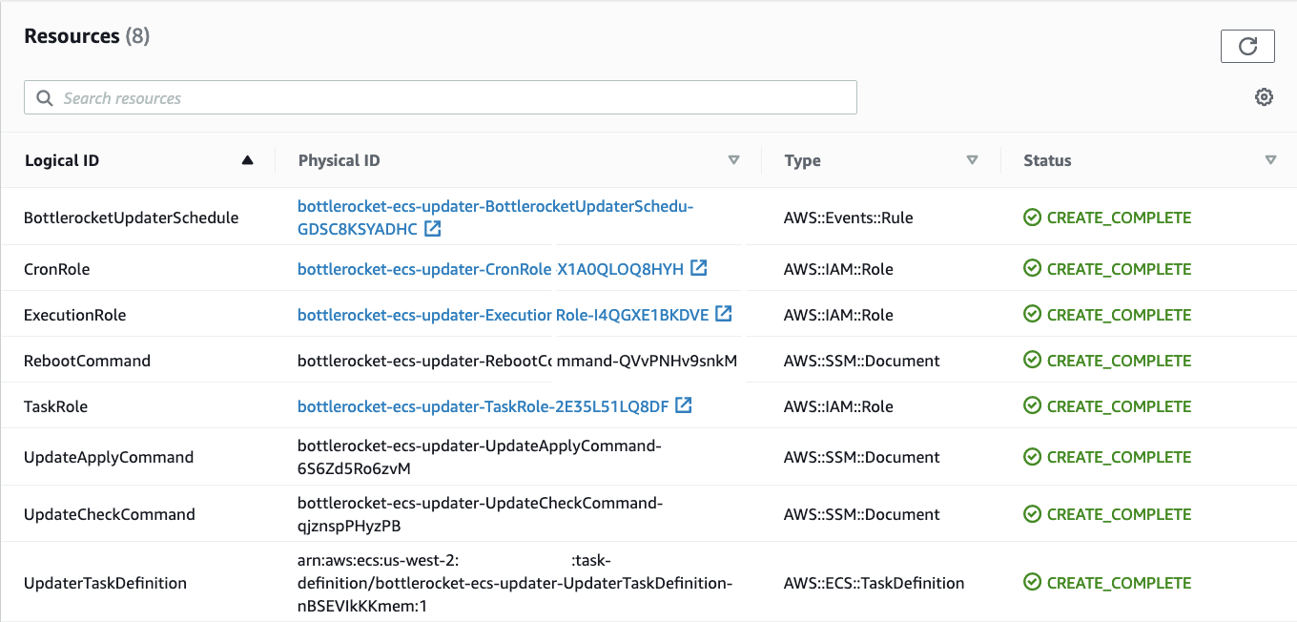Open the ExecutionRole physical ID link
The height and width of the screenshot is (622, 1297).
pyautogui.click(x=503, y=315)
